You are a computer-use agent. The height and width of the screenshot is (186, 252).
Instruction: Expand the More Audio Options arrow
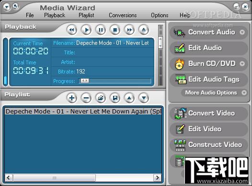244,93
